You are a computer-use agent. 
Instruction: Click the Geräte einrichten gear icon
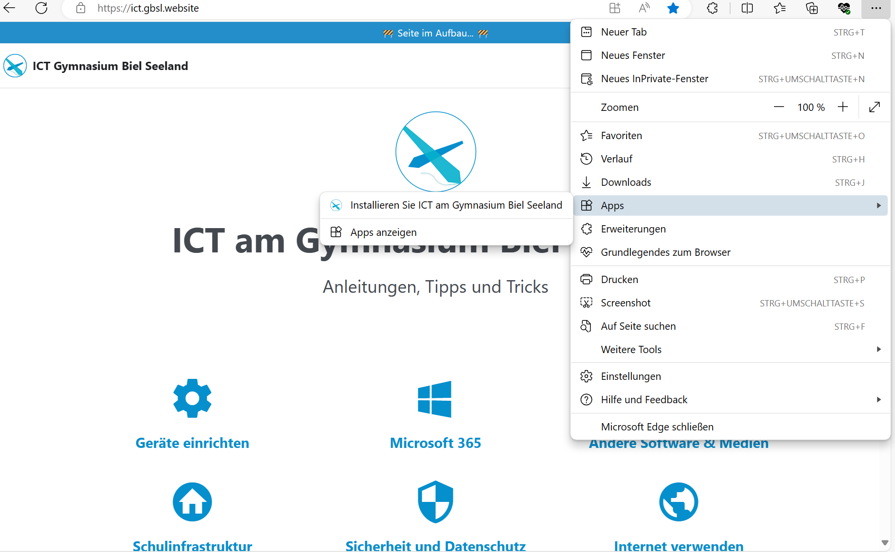(x=192, y=398)
